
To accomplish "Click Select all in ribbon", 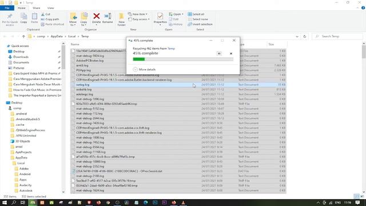I will point(196,14).
